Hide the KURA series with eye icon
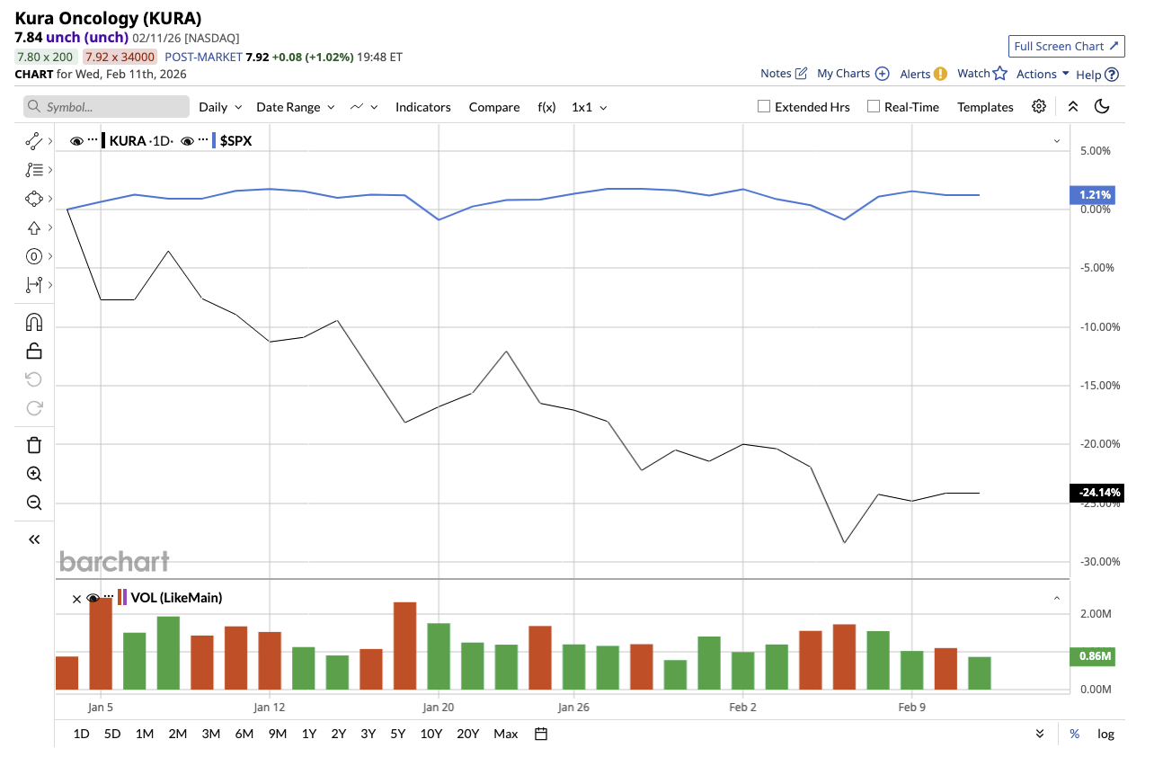 point(76,140)
